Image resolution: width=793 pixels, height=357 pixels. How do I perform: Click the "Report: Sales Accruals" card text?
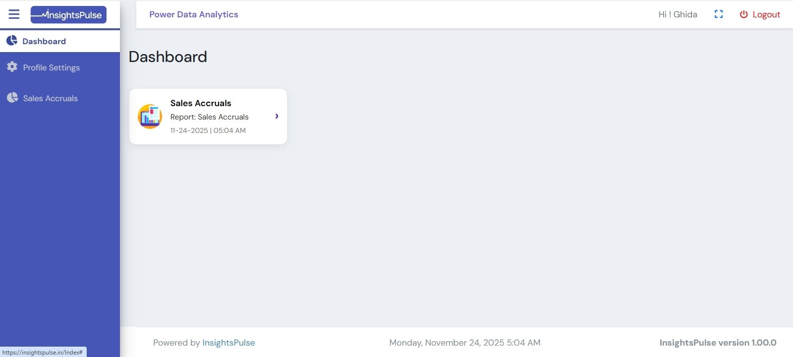click(210, 117)
